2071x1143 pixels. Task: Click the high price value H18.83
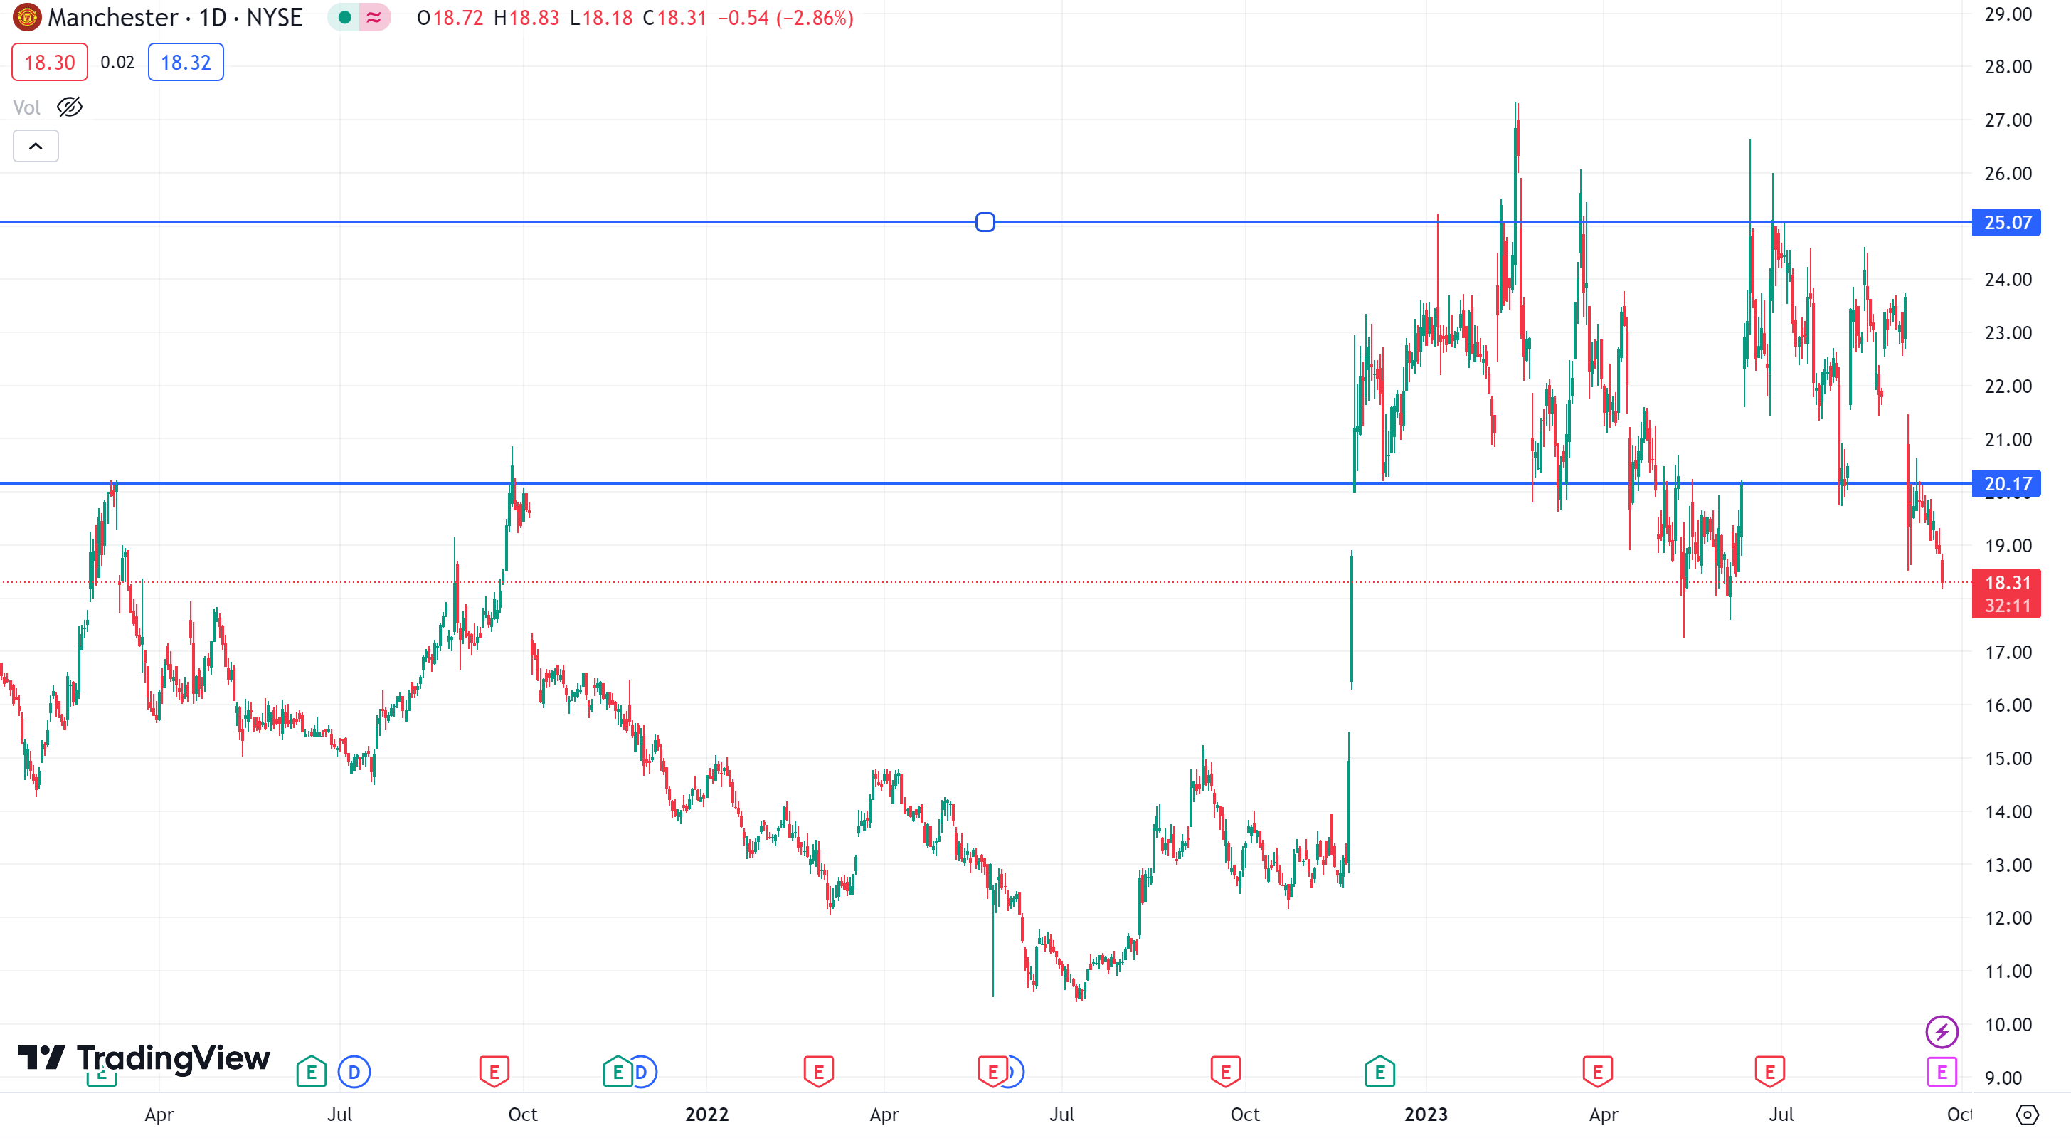pos(526,18)
